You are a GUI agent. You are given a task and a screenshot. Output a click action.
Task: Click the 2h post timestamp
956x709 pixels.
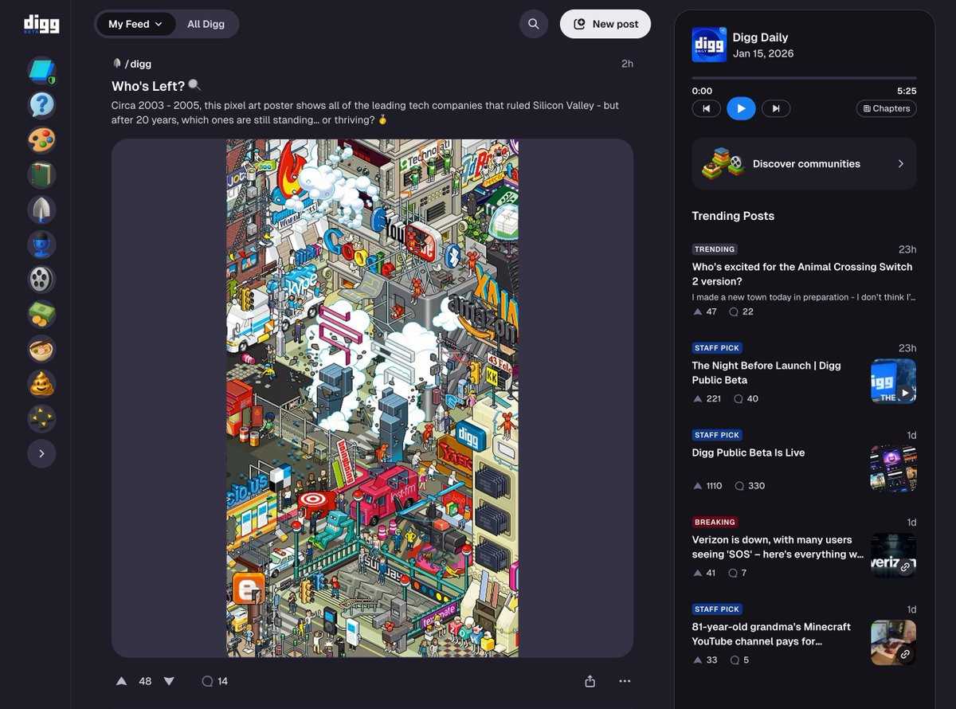627,64
